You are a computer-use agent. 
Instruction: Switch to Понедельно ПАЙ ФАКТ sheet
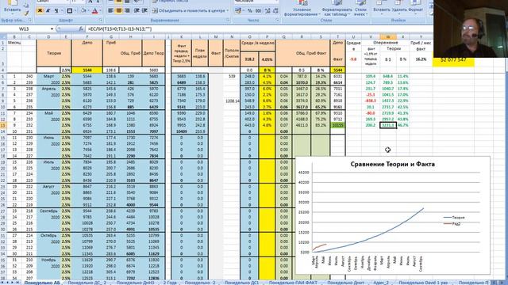pos(293,283)
